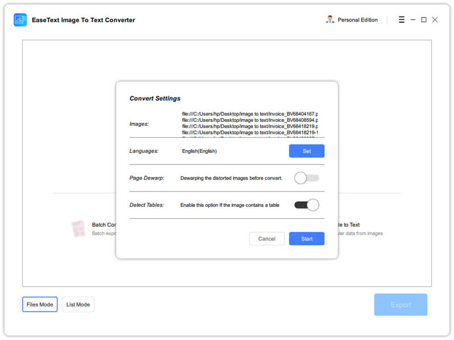Click the Personal Edition label
Screen dimensions: 454x340
tap(358, 20)
